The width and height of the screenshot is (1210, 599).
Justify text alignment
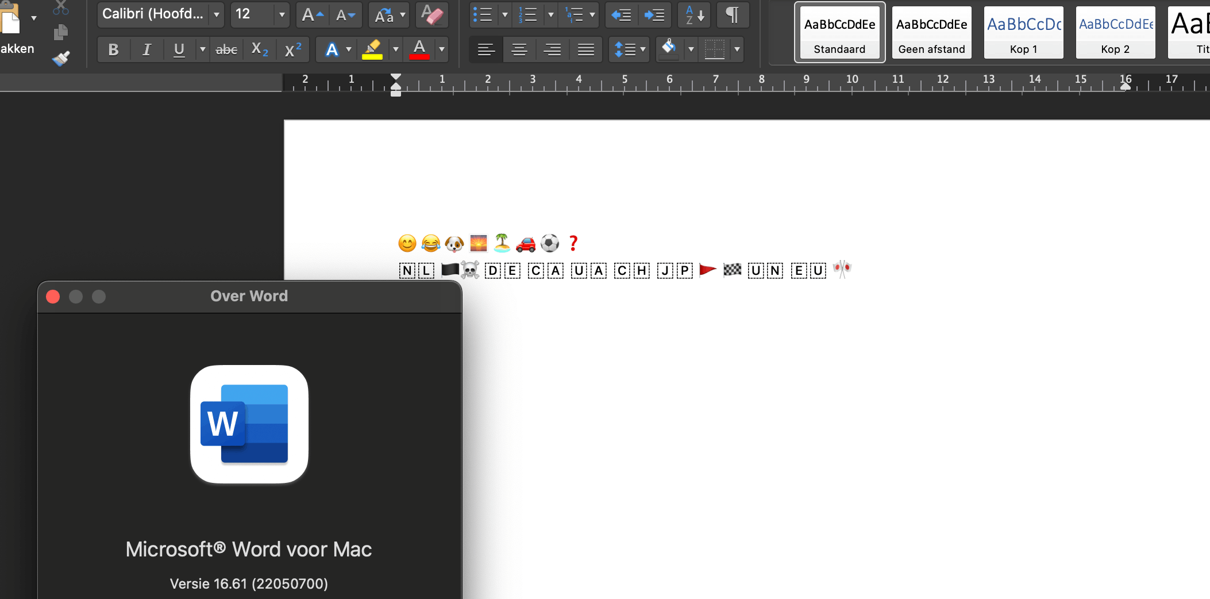[x=586, y=49]
